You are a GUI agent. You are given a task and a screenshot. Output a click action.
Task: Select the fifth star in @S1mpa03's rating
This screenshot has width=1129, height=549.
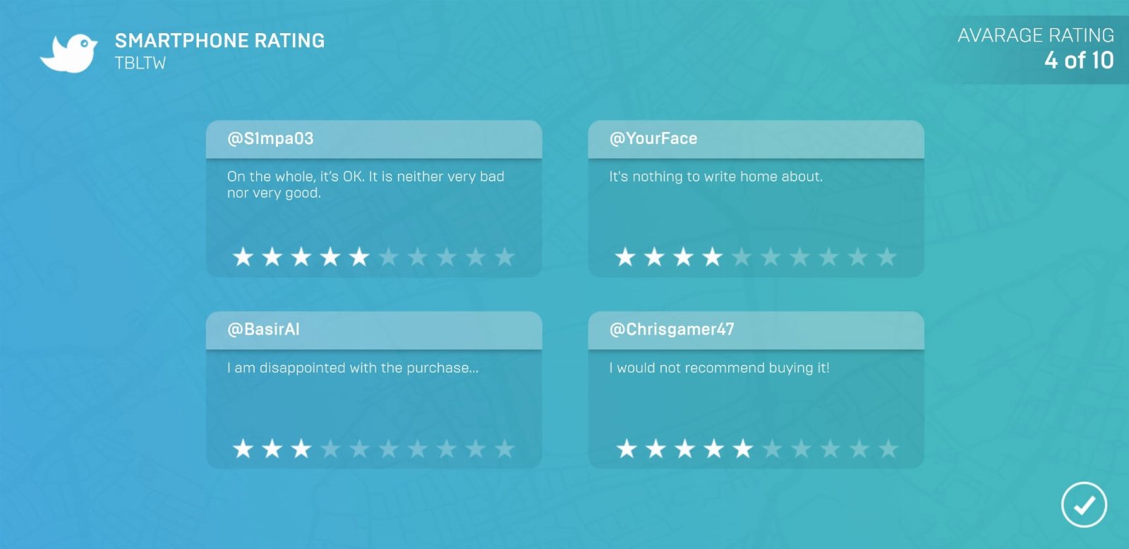(359, 257)
